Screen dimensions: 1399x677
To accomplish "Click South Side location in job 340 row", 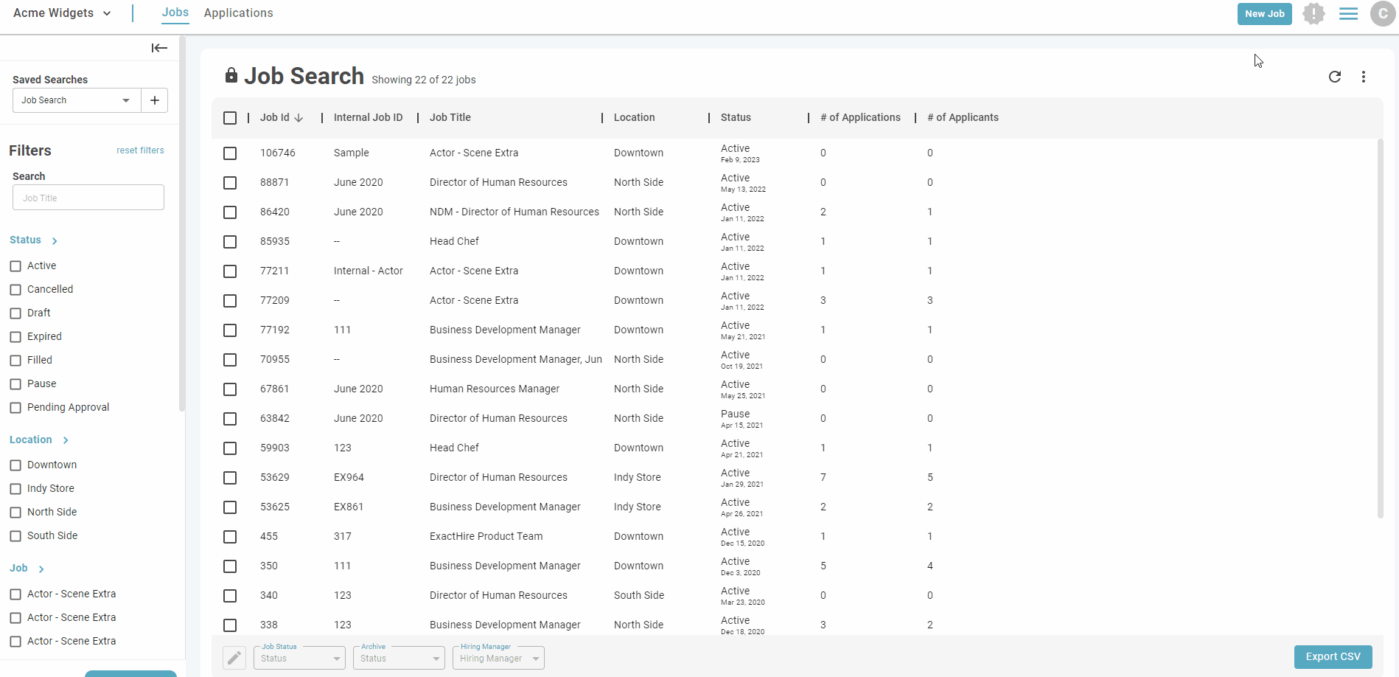I will (x=638, y=595).
